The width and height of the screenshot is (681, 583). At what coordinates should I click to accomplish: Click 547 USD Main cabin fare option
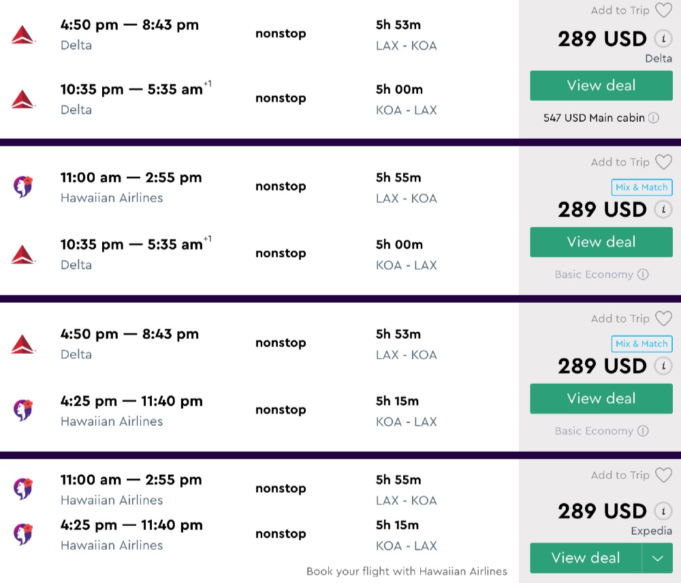point(594,118)
